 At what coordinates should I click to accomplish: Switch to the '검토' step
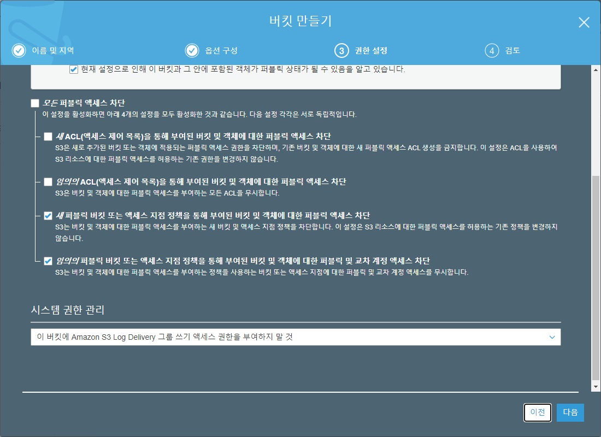(512, 51)
